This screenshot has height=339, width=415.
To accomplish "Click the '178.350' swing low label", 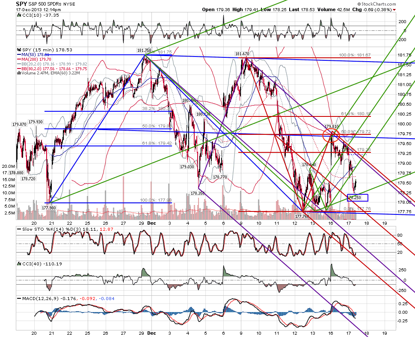I will [198, 193].
